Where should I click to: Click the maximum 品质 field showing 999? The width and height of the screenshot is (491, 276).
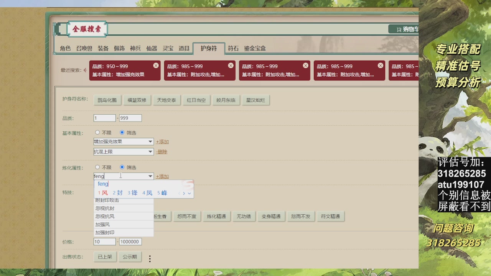130,118
